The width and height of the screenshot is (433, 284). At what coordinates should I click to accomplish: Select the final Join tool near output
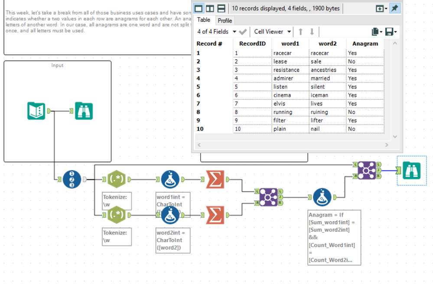(367, 171)
